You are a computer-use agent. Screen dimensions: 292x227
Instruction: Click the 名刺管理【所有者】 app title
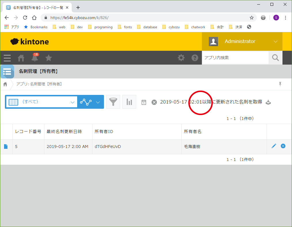[x=38, y=71]
